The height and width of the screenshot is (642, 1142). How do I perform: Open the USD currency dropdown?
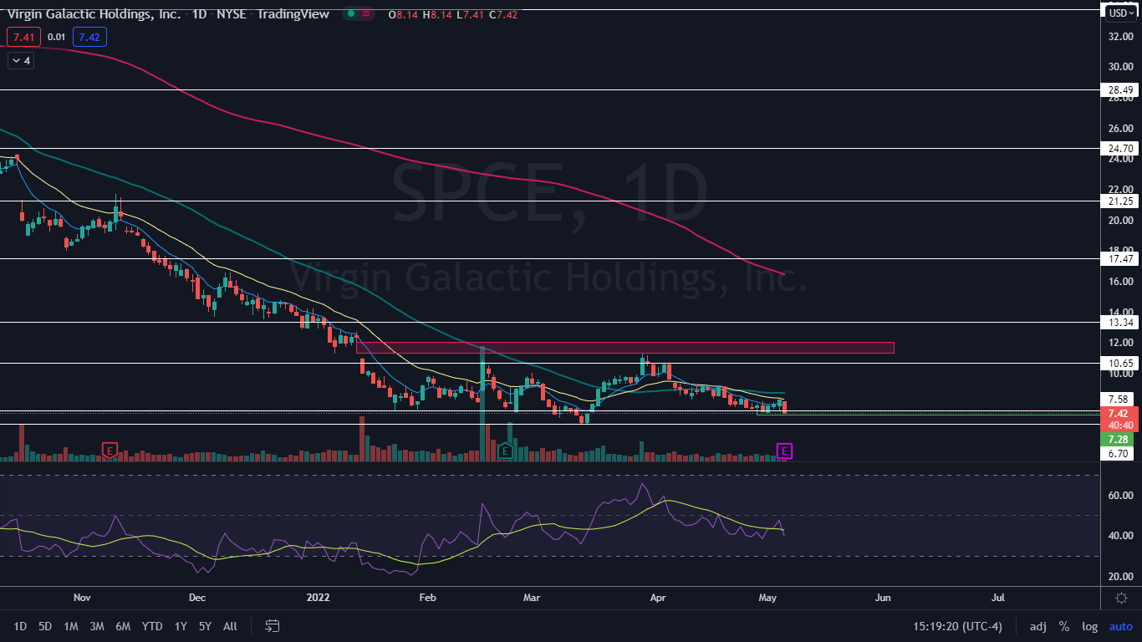[1120, 13]
